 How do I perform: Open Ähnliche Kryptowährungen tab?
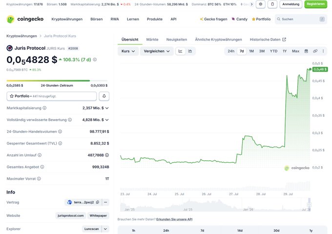[218, 40]
